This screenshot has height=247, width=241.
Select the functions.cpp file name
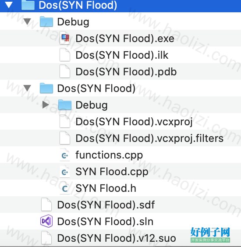109,155
